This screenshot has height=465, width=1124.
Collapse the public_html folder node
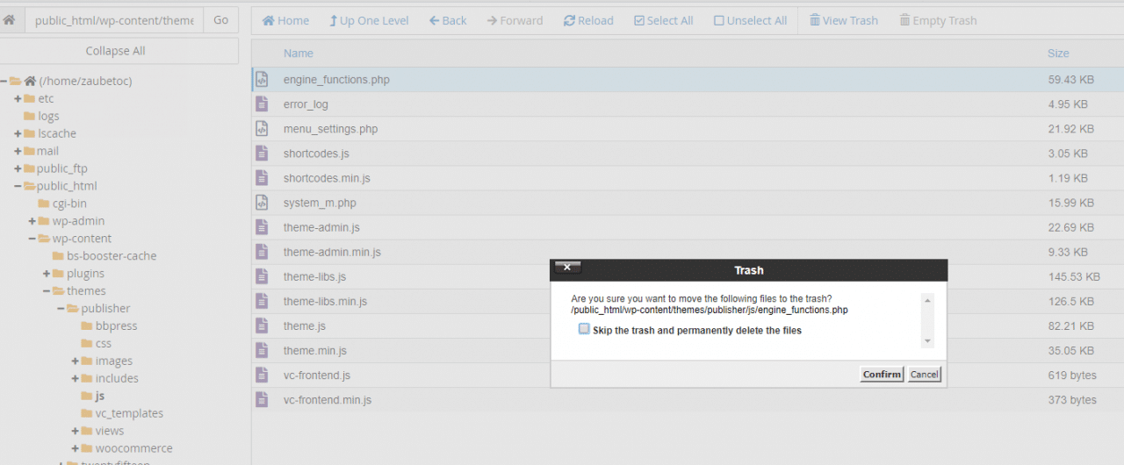tap(18, 186)
